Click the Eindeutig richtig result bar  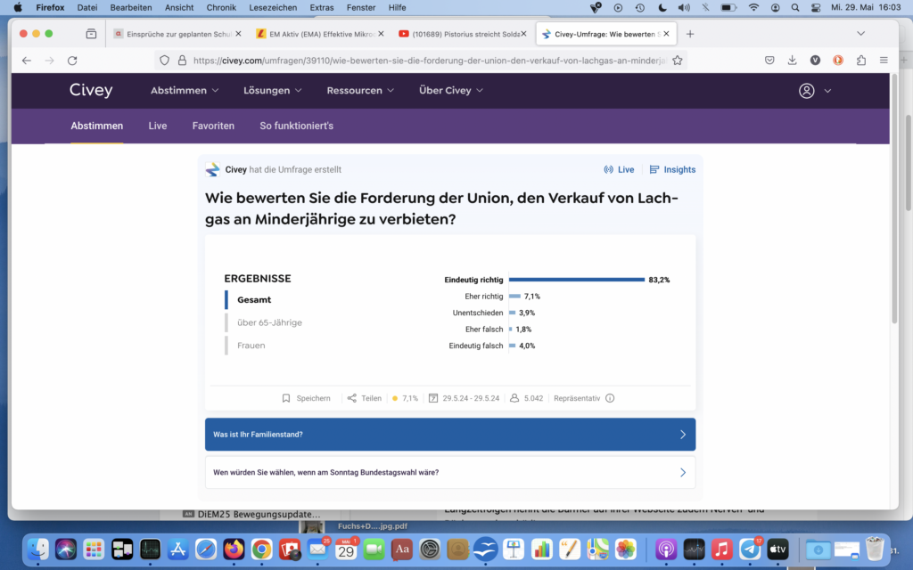pos(576,280)
